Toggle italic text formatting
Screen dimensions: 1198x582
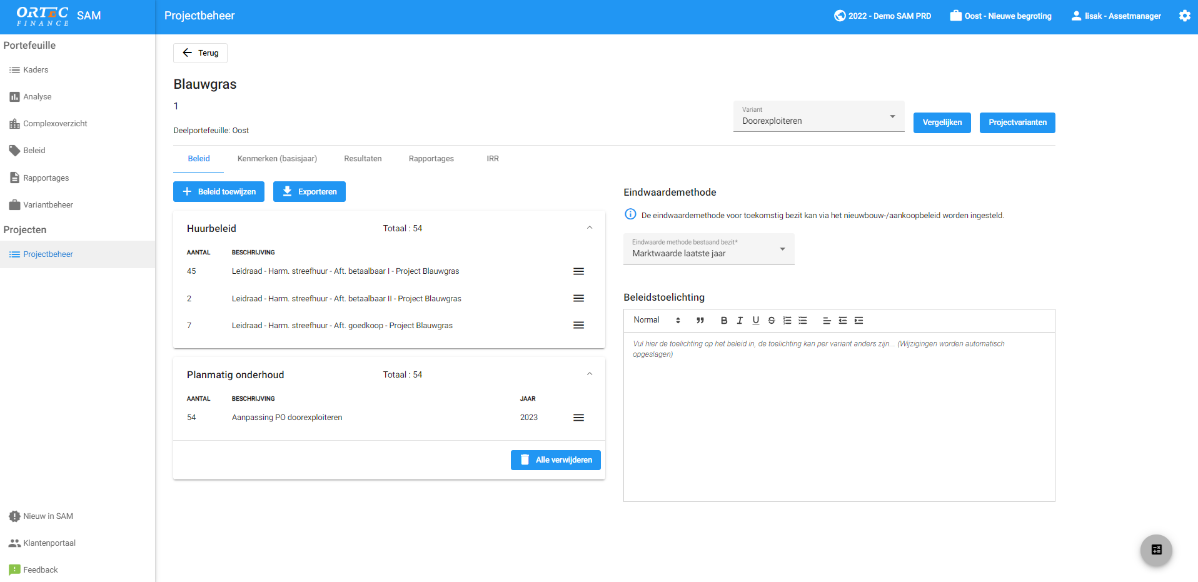[740, 321]
